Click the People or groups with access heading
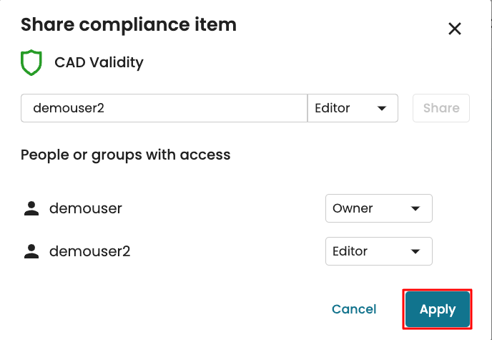The image size is (492, 340). pos(126,155)
